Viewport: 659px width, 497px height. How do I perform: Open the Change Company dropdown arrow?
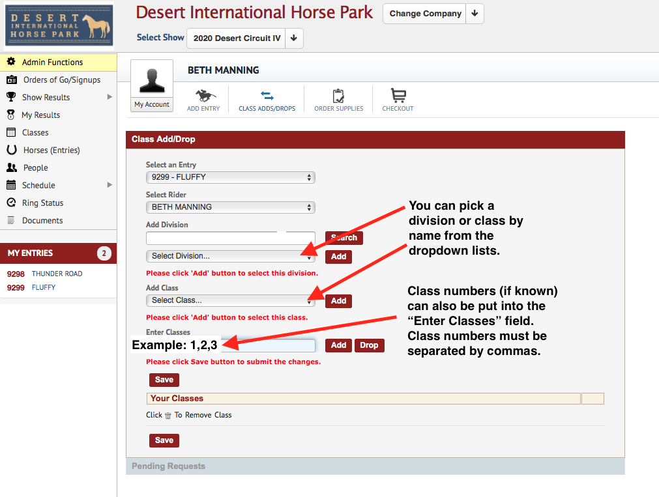tap(475, 14)
